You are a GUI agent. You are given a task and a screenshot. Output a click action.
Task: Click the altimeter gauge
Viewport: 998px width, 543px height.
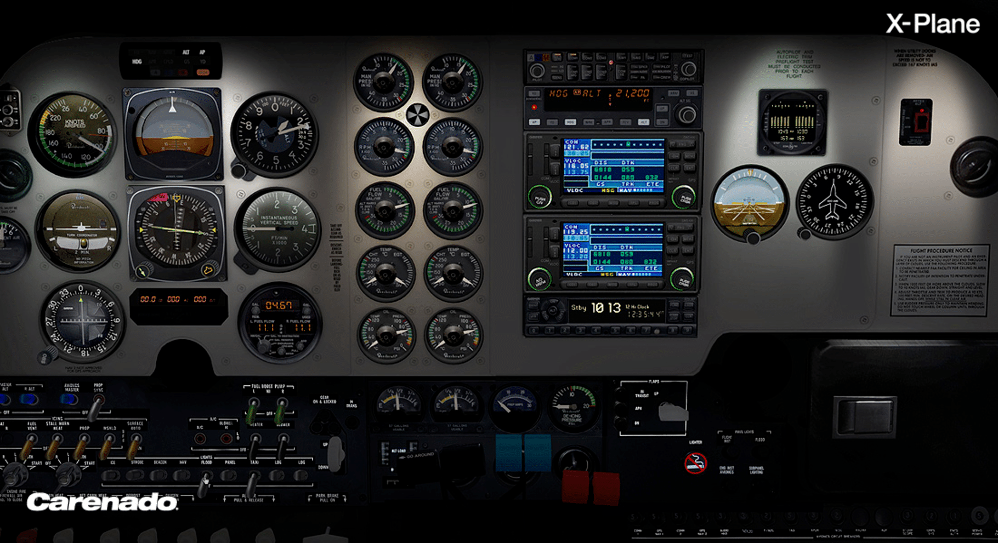tap(275, 134)
